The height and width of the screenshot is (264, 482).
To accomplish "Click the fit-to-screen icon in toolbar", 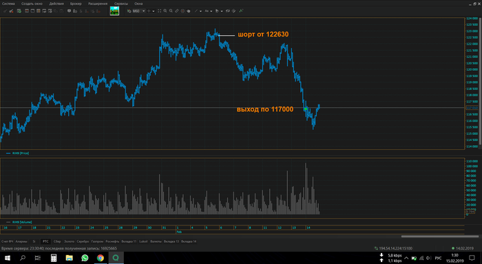I will pyautogui.click(x=159, y=11).
